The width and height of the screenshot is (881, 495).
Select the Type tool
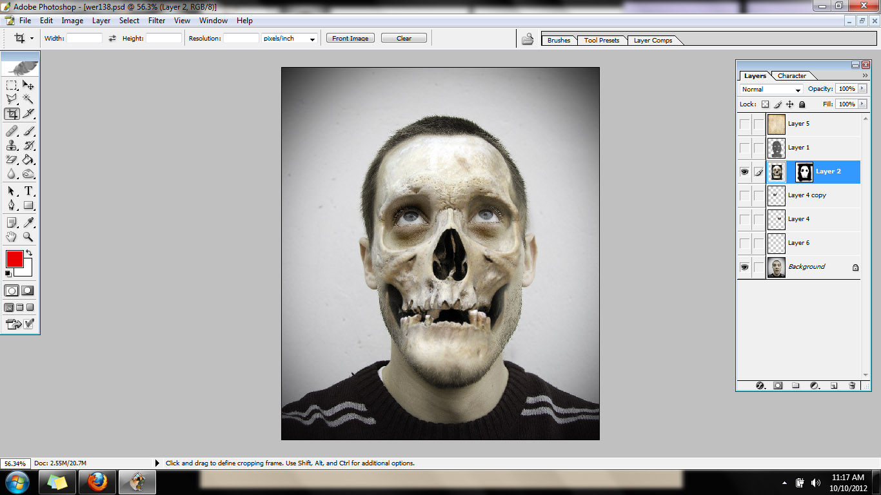[x=28, y=191]
